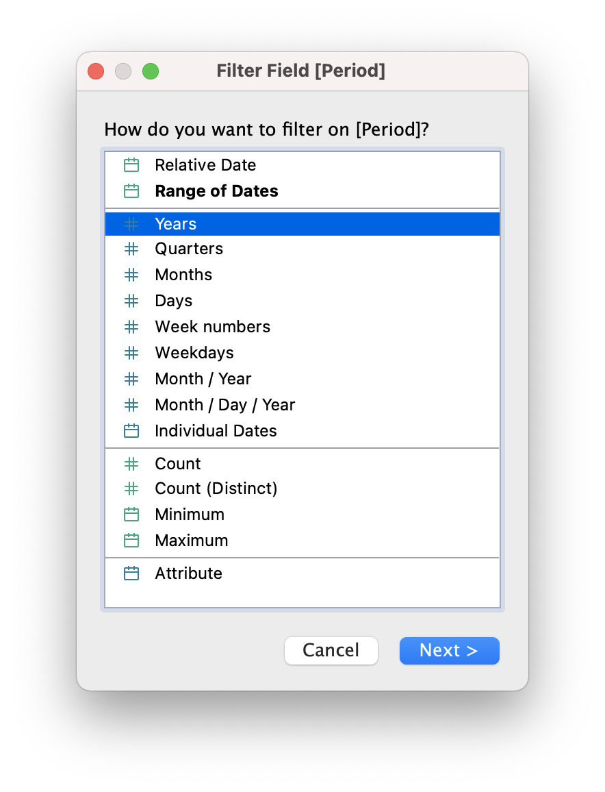Select Count (Distinct) in the list
Viewport: 605px width, 792px height.
[216, 488]
